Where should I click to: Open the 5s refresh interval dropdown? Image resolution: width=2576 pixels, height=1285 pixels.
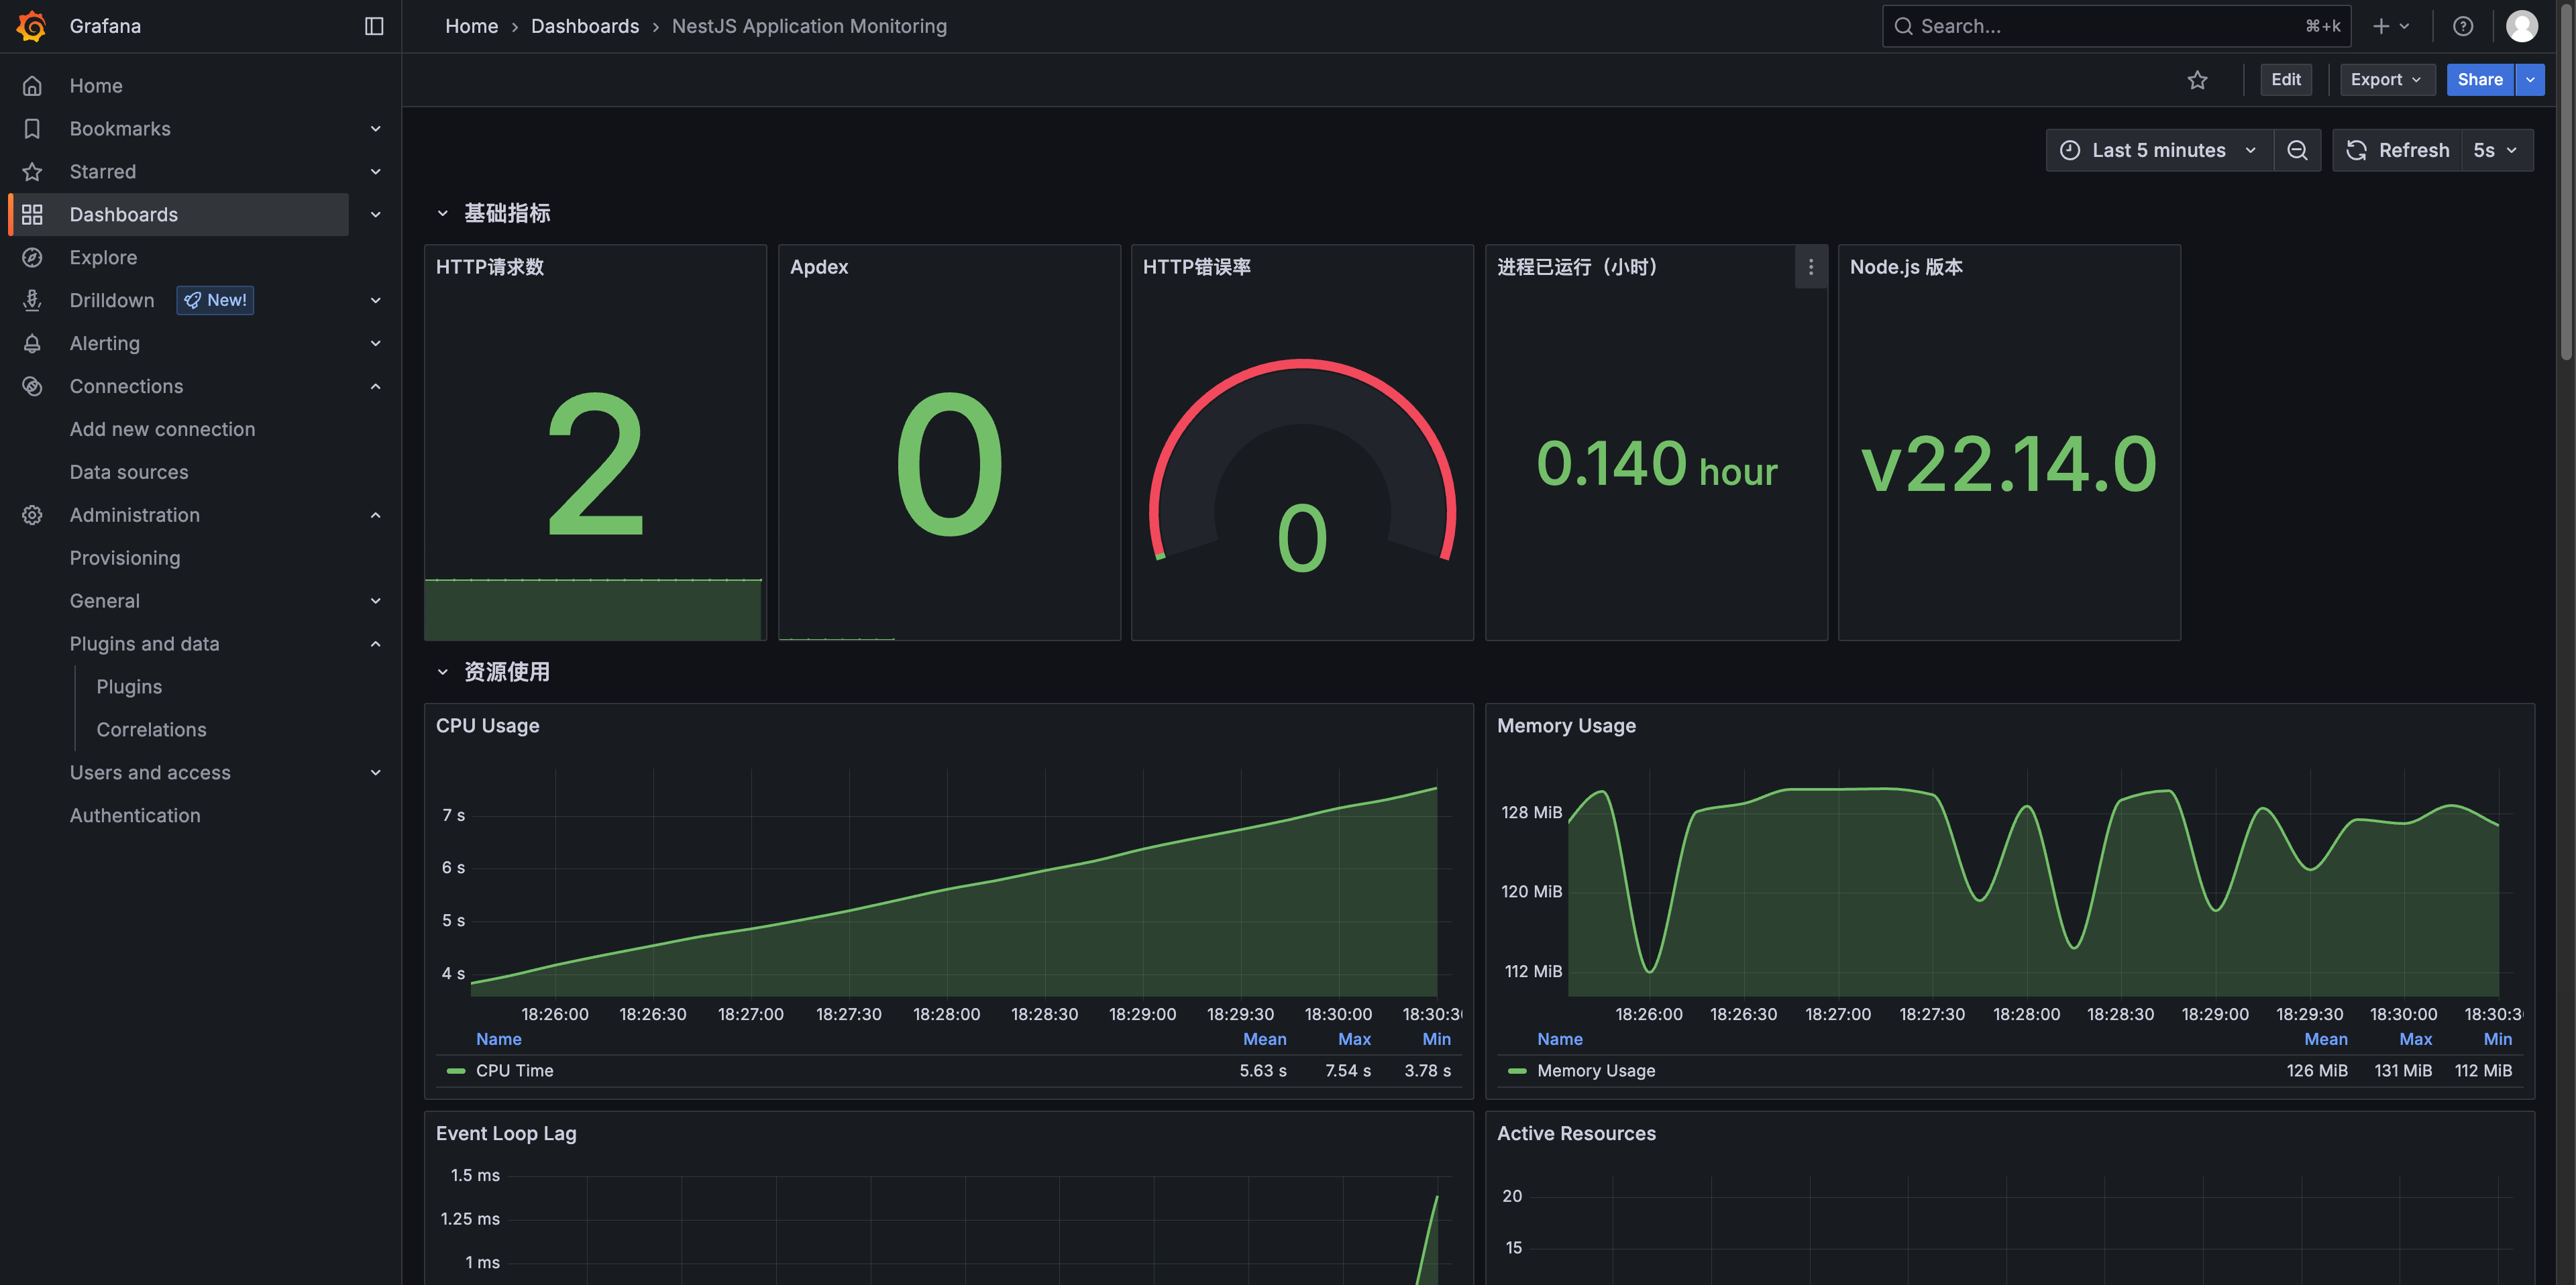(x=2495, y=150)
